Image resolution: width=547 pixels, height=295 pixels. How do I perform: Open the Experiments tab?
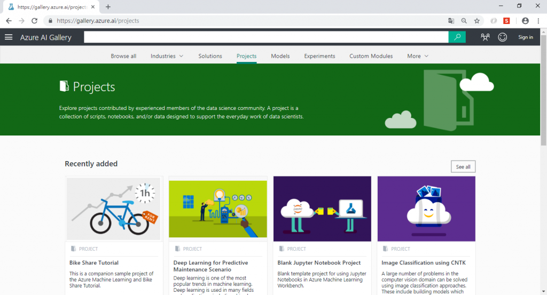pyautogui.click(x=319, y=56)
